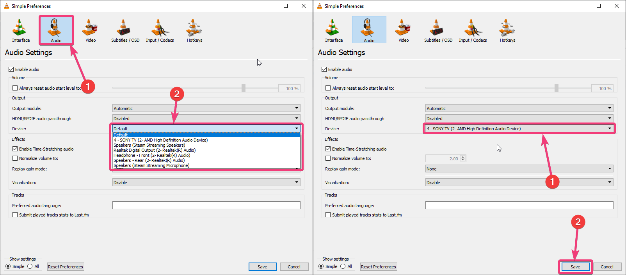The image size is (626, 275).
Task: Toggle Enable Time-Stretching audio in right window
Action: (x=328, y=149)
